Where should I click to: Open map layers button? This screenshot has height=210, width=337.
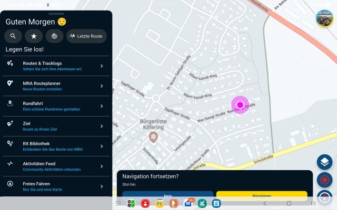pos(324,162)
